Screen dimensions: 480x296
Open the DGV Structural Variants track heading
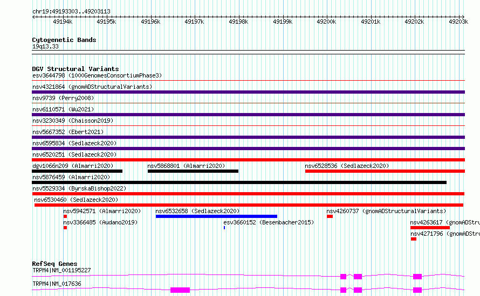pyautogui.click(x=76, y=69)
